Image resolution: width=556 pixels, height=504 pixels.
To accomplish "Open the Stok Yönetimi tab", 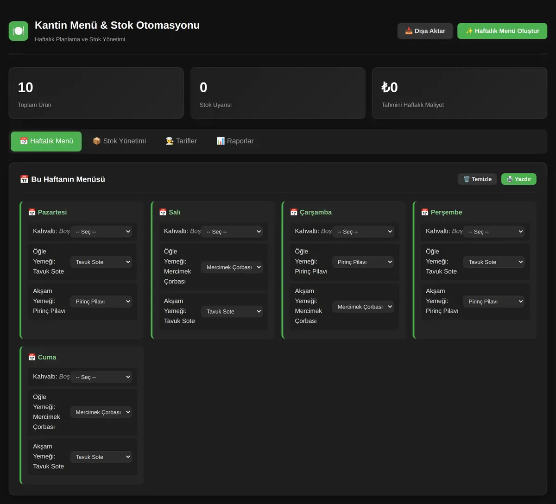I will (120, 141).
